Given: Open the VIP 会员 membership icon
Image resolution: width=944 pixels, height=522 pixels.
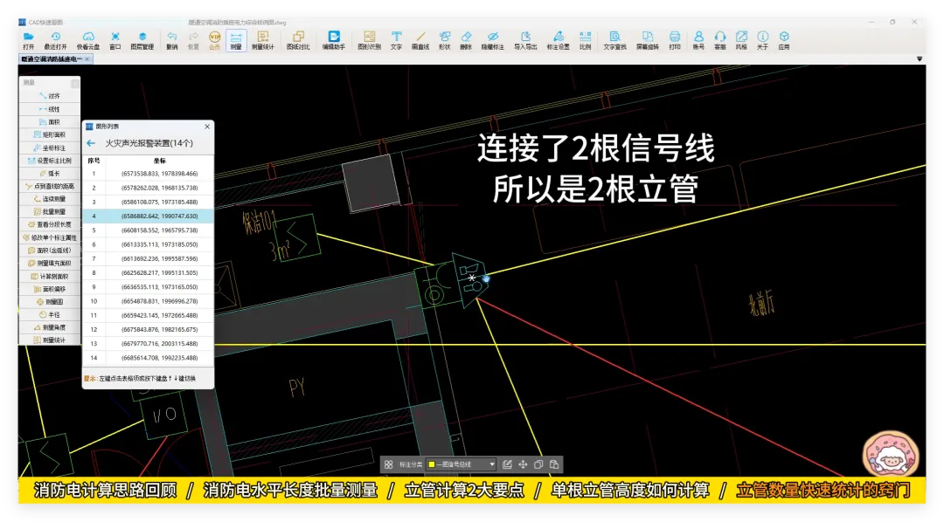Looking at the screenshot, I should click(x=214, y=40).
